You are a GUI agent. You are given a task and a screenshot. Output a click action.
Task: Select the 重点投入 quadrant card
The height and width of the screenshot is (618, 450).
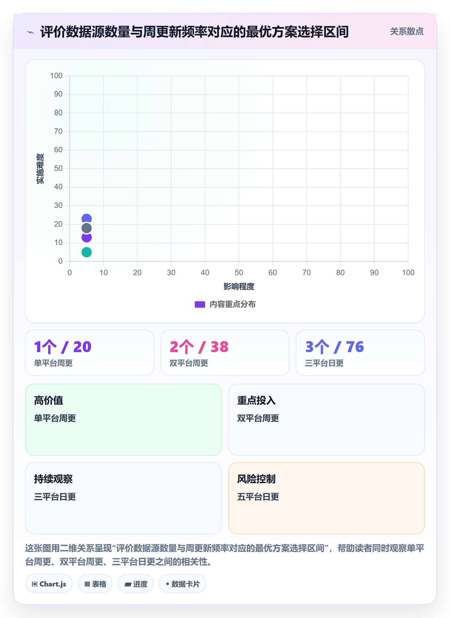click(x=327, y=420)
